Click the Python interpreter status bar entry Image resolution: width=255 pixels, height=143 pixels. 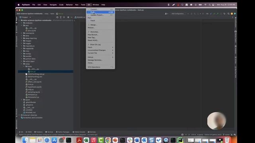click(x=213, y=135)
